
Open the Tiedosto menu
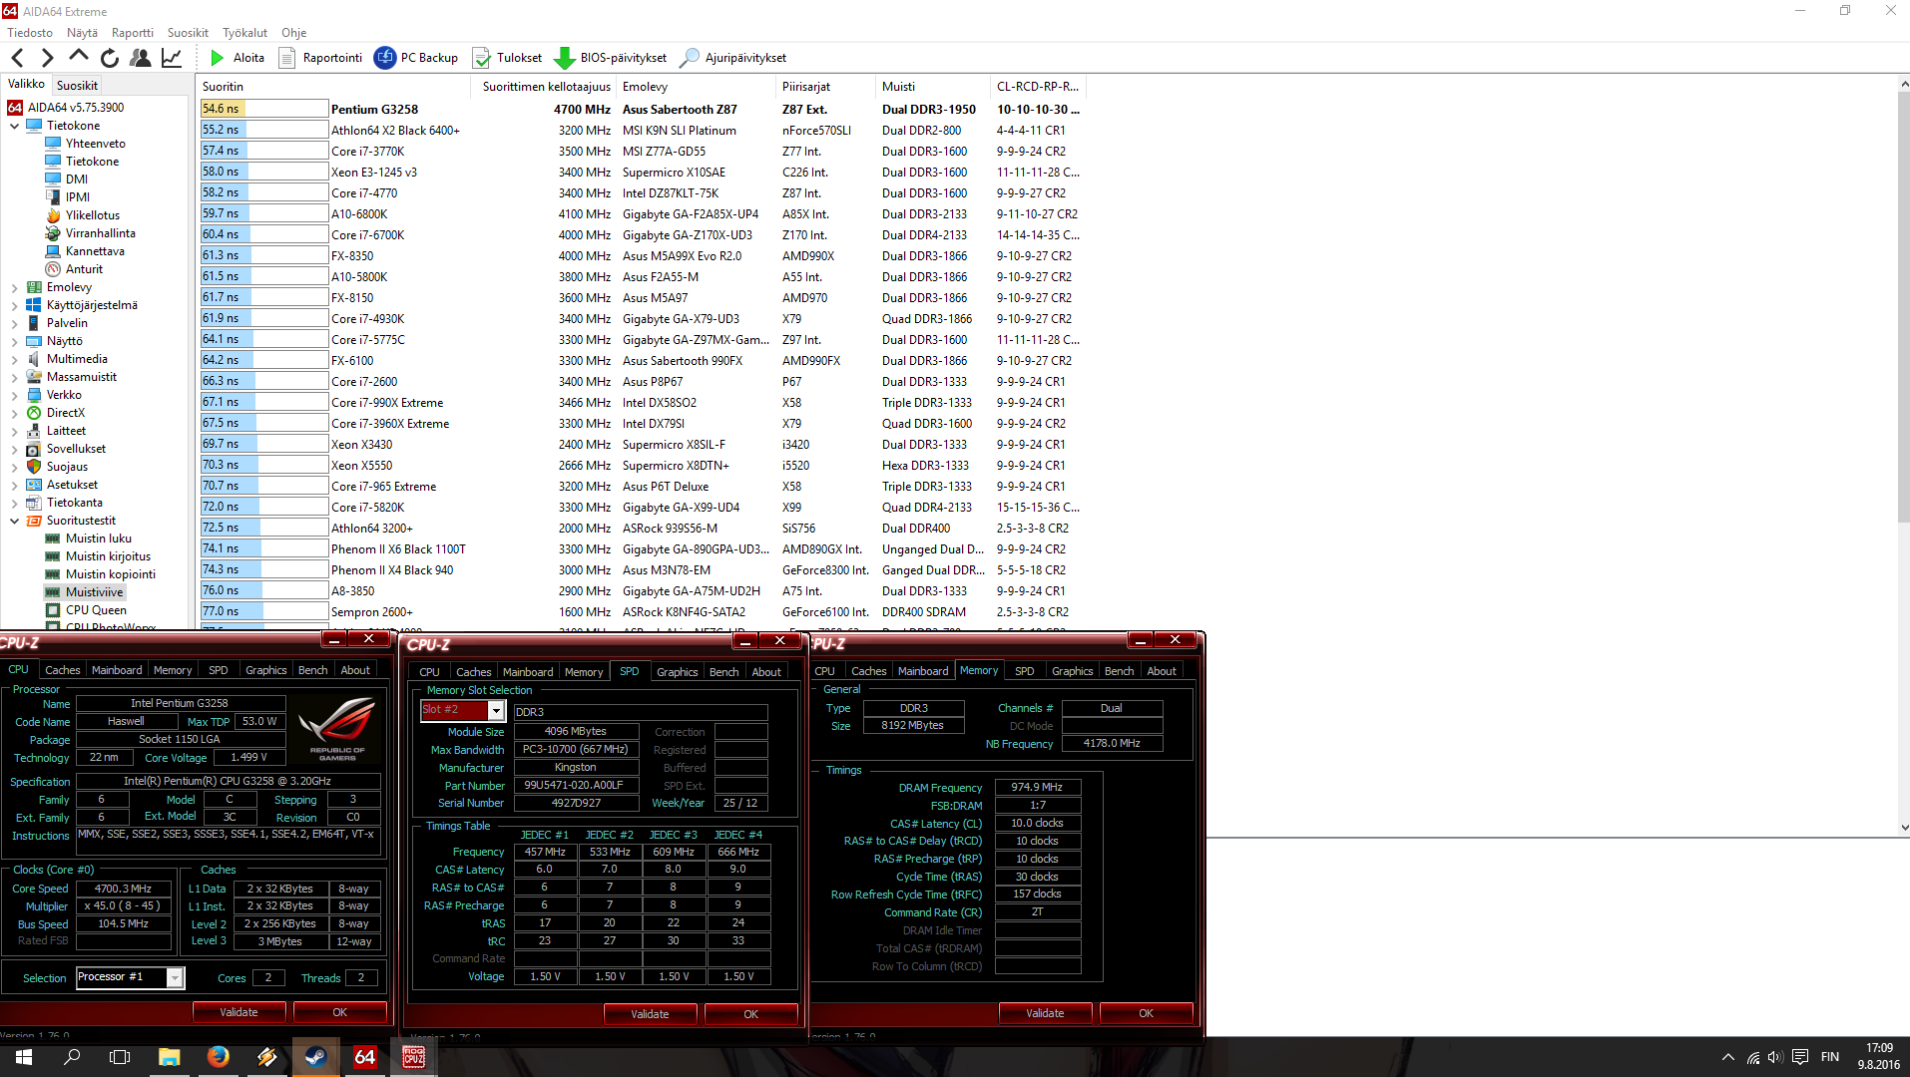(30, 33)
